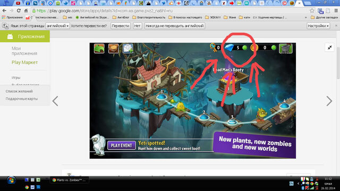Bookmark this page with star icon
The image size is (340, 191).
click(312, 11)
